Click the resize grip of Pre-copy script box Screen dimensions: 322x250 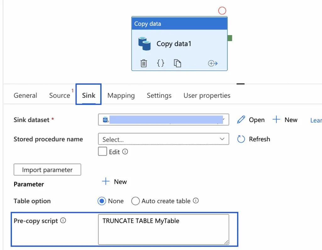pos(226,242)
